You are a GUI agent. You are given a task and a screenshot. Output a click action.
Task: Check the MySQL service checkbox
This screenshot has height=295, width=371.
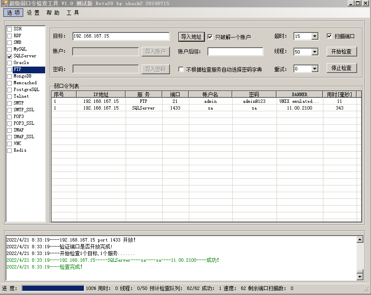(9, 49)
